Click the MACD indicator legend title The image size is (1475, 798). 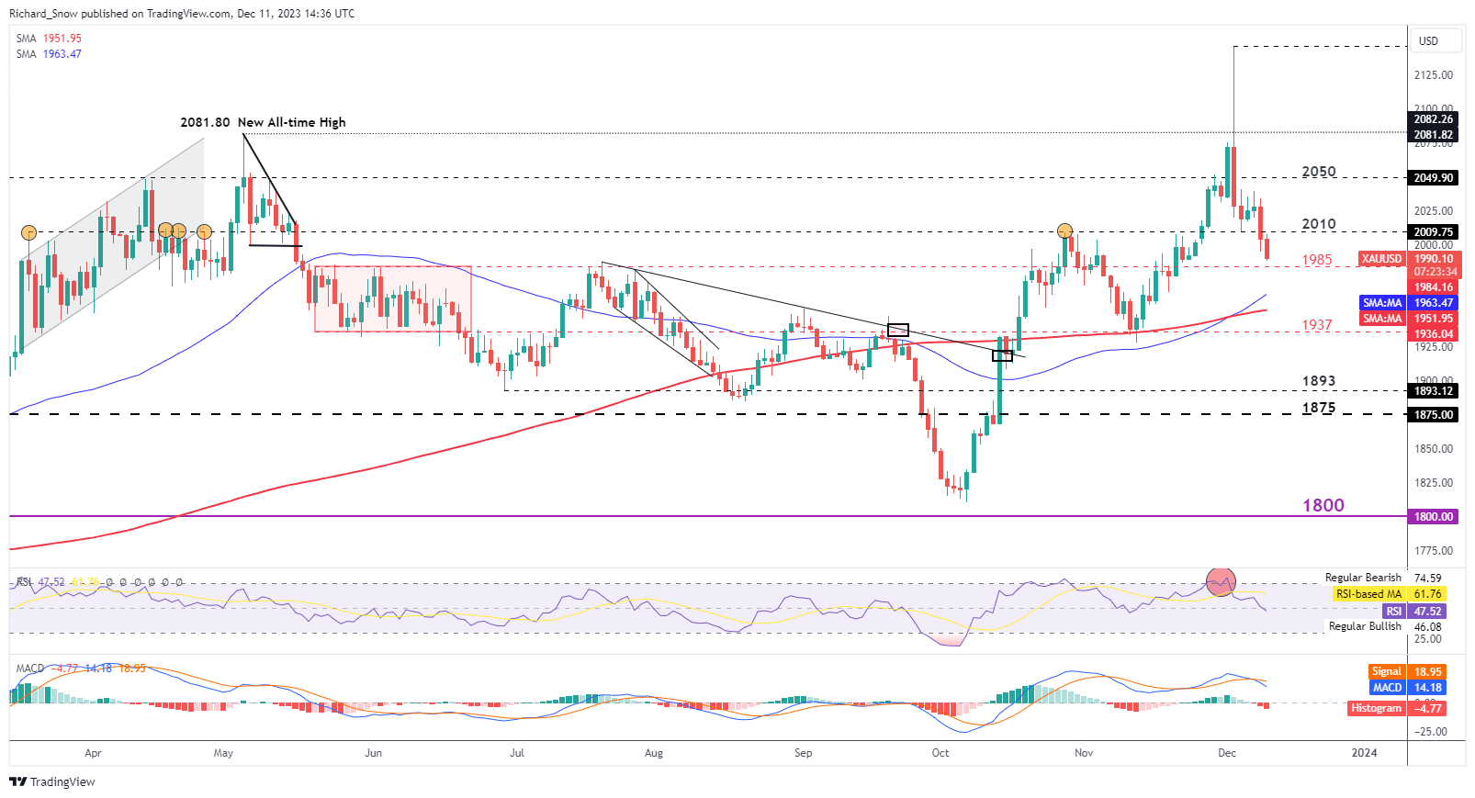tap(30, 669)
